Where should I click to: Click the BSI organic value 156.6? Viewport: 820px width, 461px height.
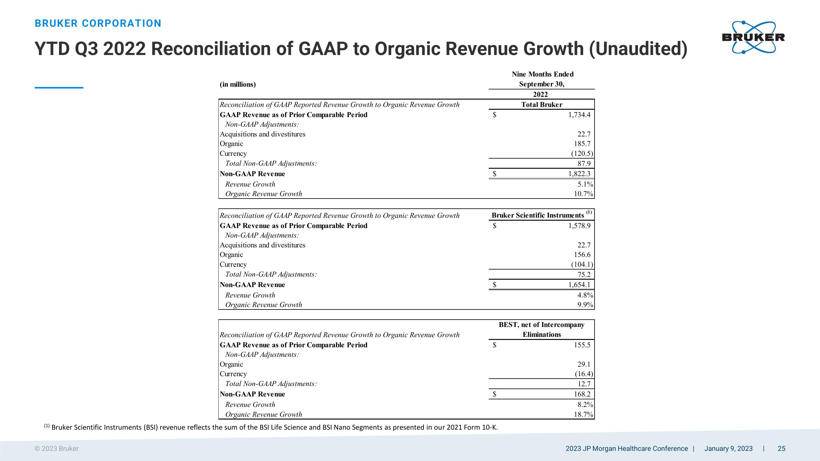pyautogui.click(x=582, y=255)
